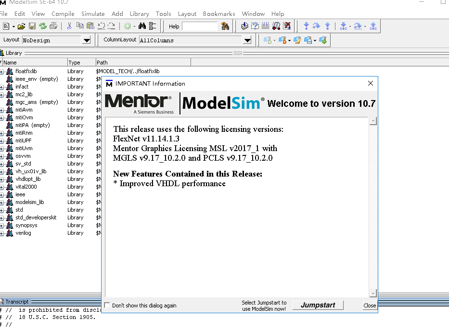Screen dimensions: 449x331
Task: Open the Library menu
Action: [x=140, y=14]
